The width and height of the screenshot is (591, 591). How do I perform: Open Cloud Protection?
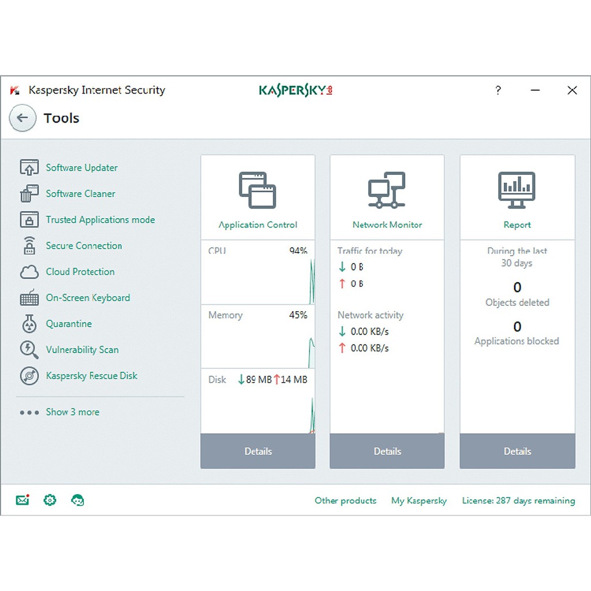click(x=79, y=272)
